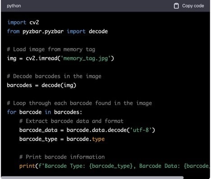Viewport: 211px width, 179px height.
Task: Click "cv2.imread" in the img assignment
Action: point(41,58)
